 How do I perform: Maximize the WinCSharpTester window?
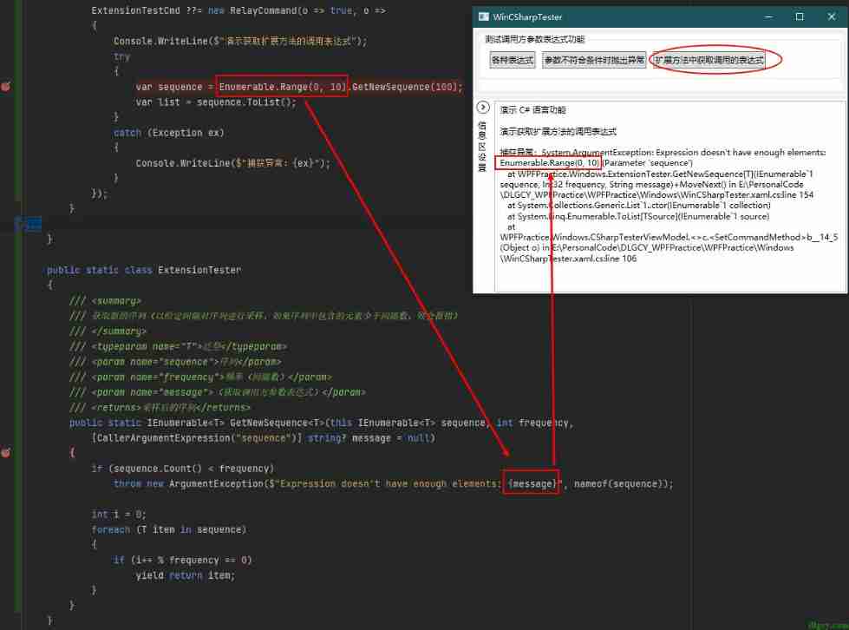799,16
